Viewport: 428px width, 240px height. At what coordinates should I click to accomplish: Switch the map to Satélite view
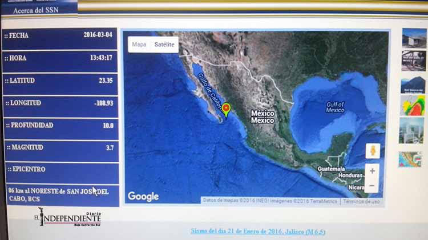pyautogui.click(x=164, y=44)
